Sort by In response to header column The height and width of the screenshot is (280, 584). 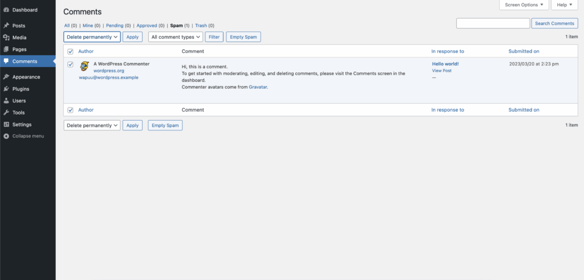click(x=448, y=51)
